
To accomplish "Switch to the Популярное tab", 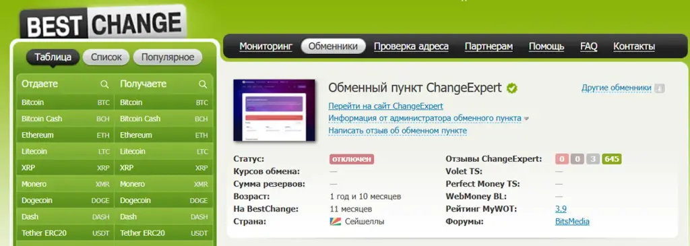I will pyautogui.click(x=168, y=57).
